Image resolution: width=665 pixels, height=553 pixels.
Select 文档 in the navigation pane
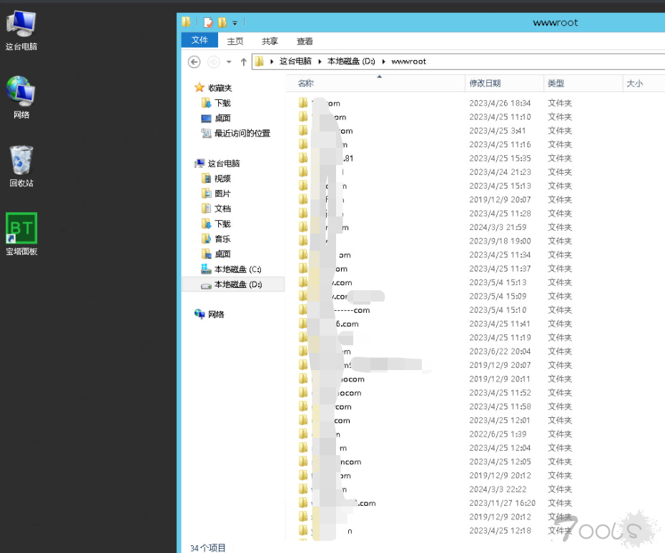pyautogui.click(x=222, y=209)
